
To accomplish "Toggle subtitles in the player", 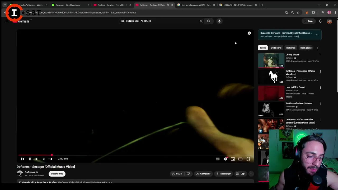I will pyautogui.click(x=218, y=159).
